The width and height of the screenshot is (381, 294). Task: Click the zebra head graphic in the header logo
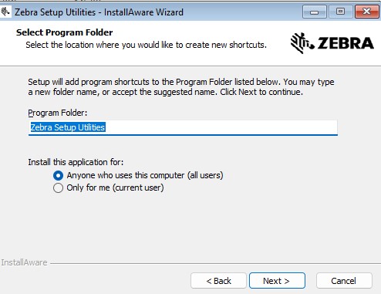tap(302, 43)
